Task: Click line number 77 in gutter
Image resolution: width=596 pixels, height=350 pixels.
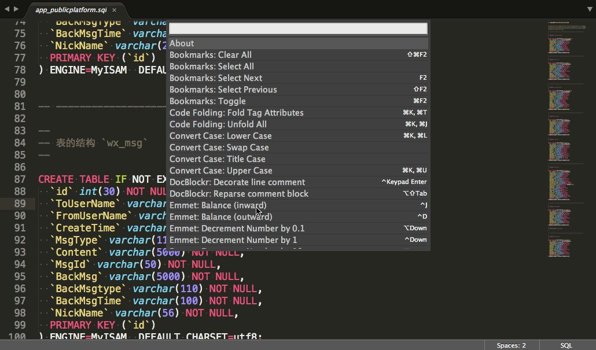Action: tap(20, 58)
